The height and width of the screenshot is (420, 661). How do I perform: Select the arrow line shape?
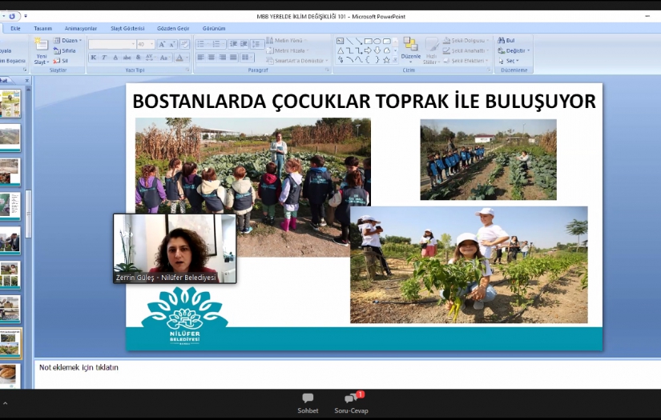coord(359,41)
